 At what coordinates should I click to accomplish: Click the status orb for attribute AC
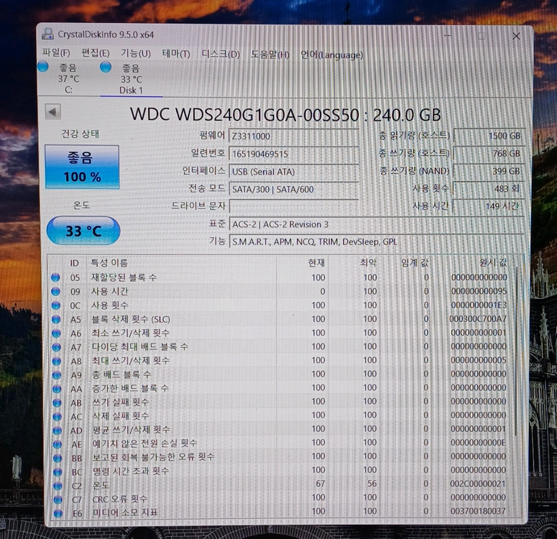(57, 416)
